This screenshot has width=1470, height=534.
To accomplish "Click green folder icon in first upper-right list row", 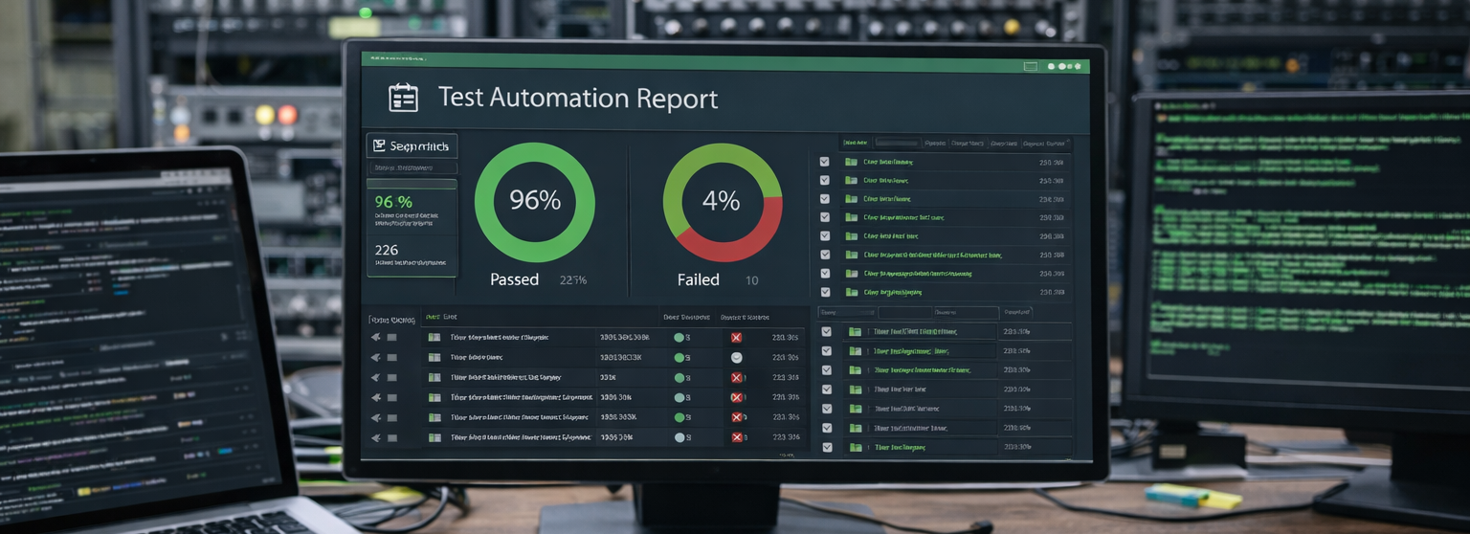I will click(851, 162).
